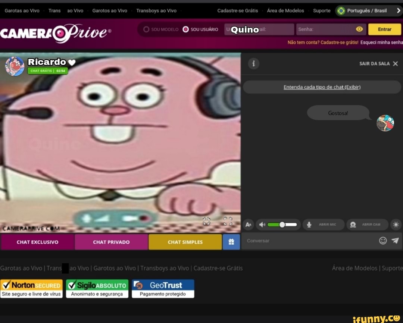Select the Sou Usuário radio option

pyautogui.click(x=185, y=29)
